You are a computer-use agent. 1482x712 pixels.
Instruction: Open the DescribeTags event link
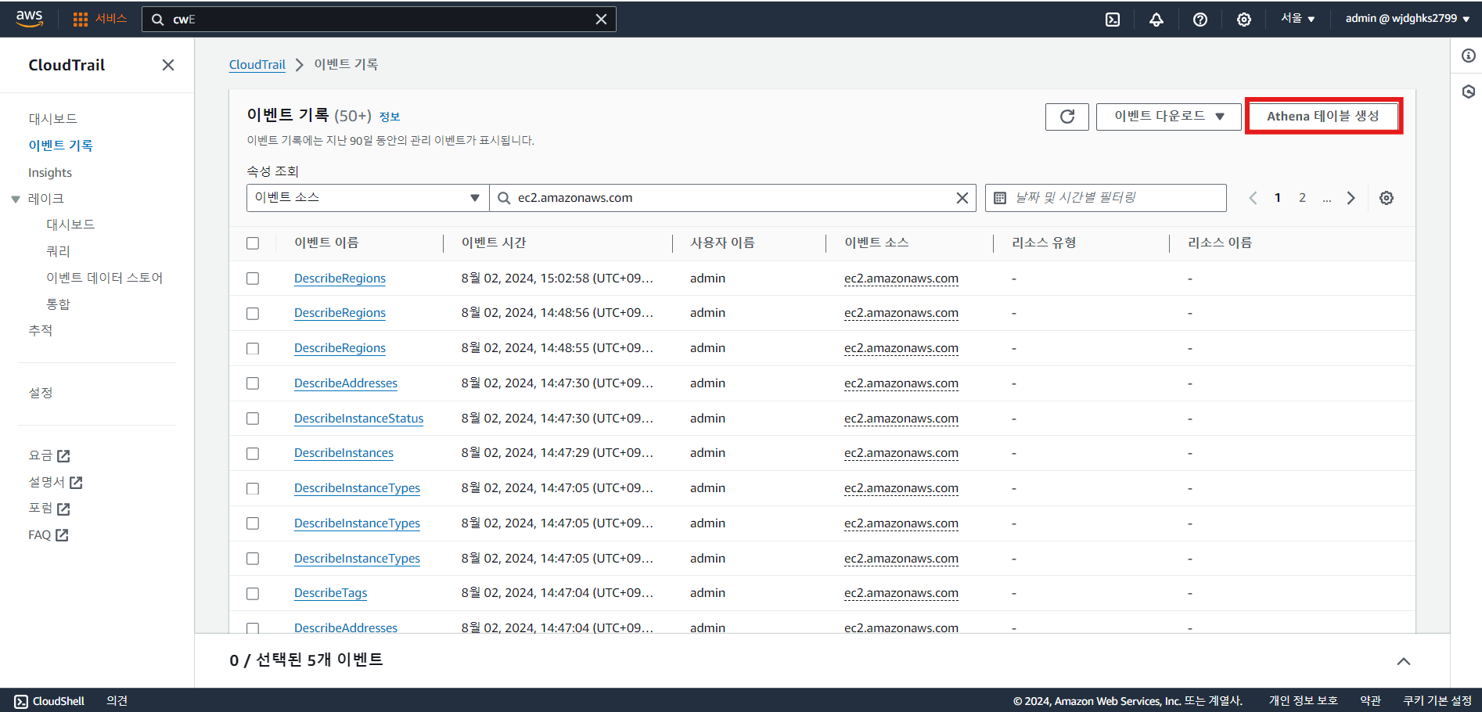coord(331,593)
